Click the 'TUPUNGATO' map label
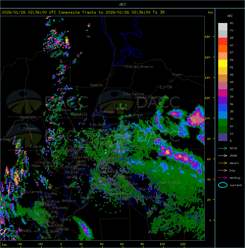The width and height of the screenshot is (245, 248). (x=48, y=205)
